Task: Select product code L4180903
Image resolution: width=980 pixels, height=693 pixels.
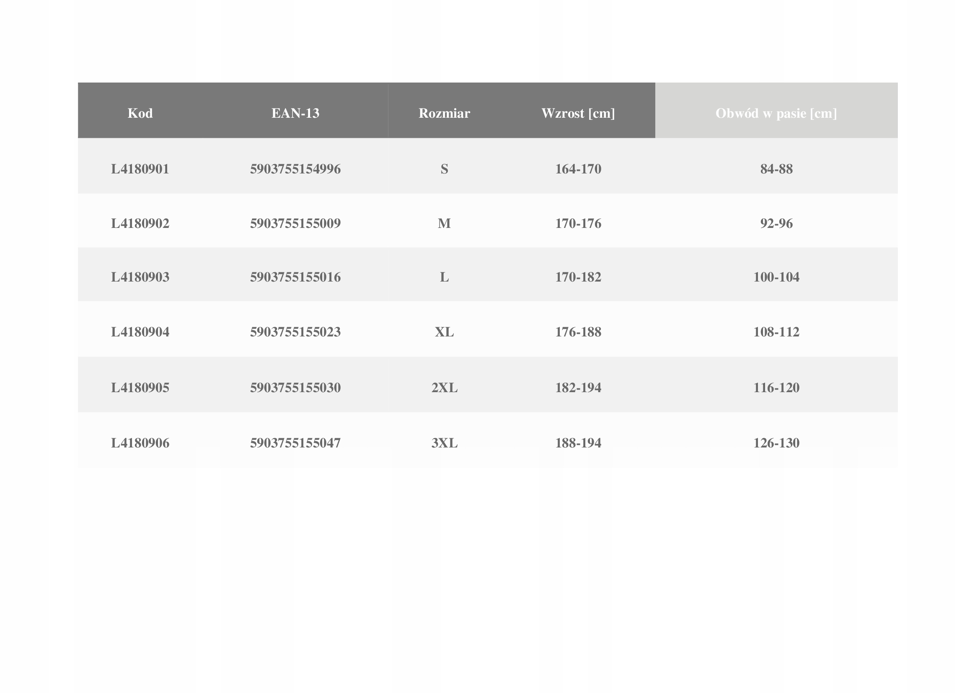Action: pos(140,277)
